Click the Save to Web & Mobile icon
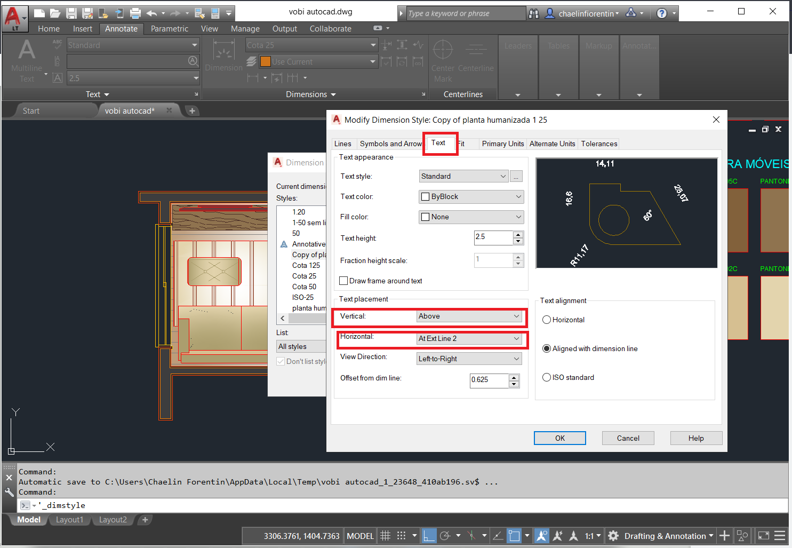The height and width of the screenshot is (548, 792). 119,13
